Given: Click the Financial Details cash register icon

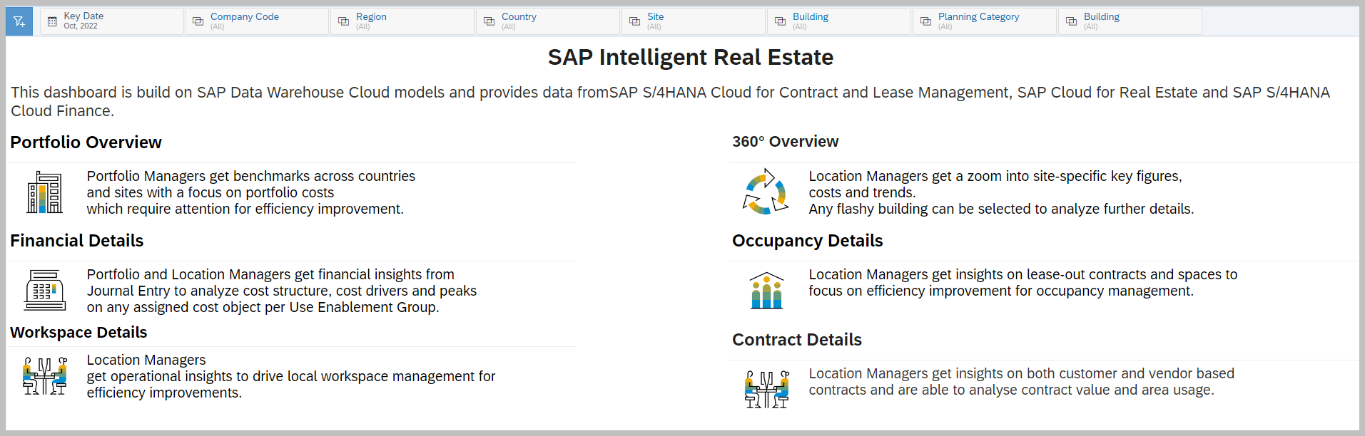Looking at the screenshot, I should point(45,290).
